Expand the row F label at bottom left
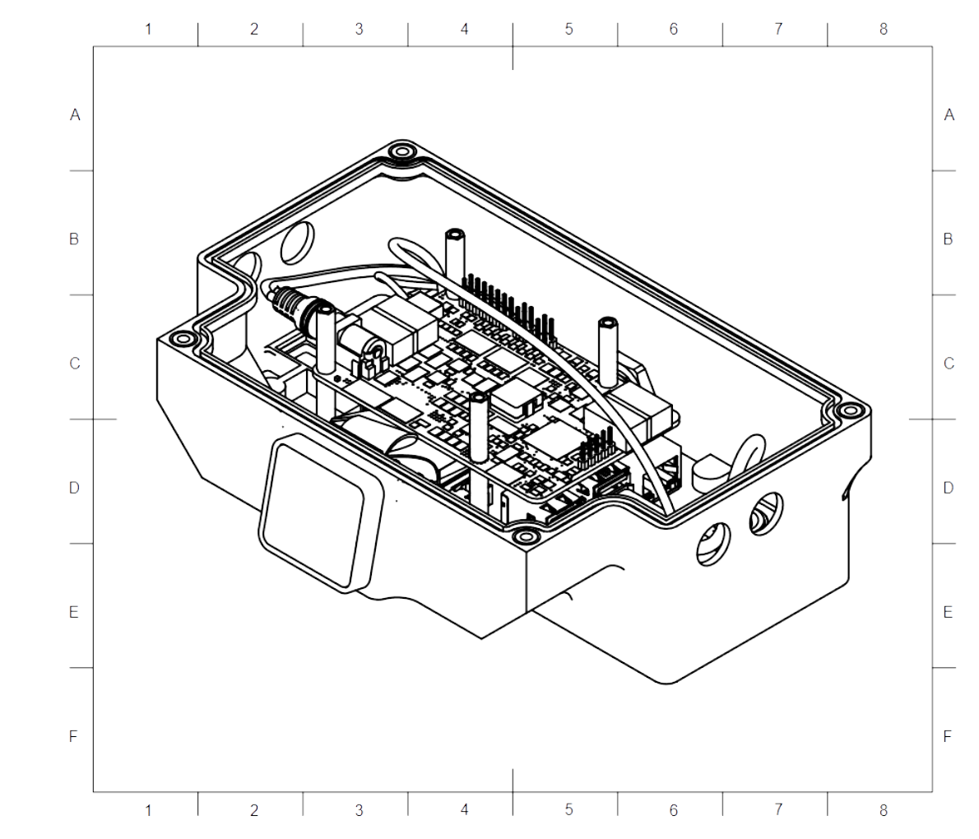The width and height of the screenshot is (979, 839). coord(74,735)
